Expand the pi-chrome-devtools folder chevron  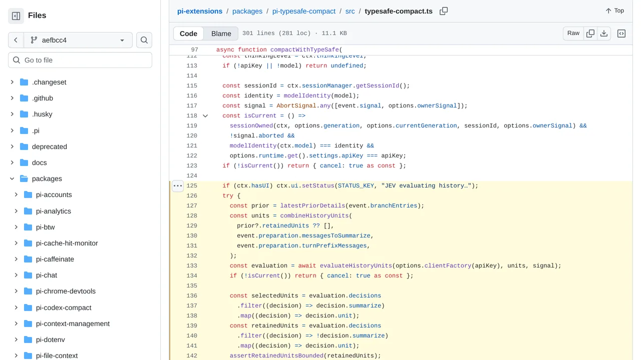[x=16, y=291]
